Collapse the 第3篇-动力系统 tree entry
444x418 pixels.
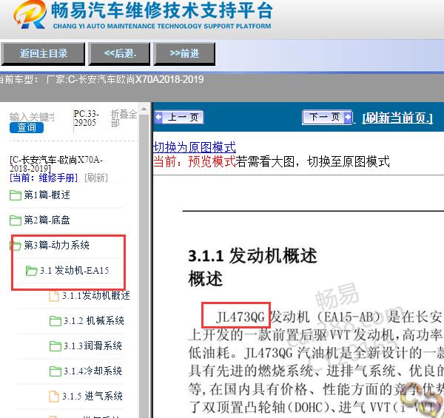[56, 245]
